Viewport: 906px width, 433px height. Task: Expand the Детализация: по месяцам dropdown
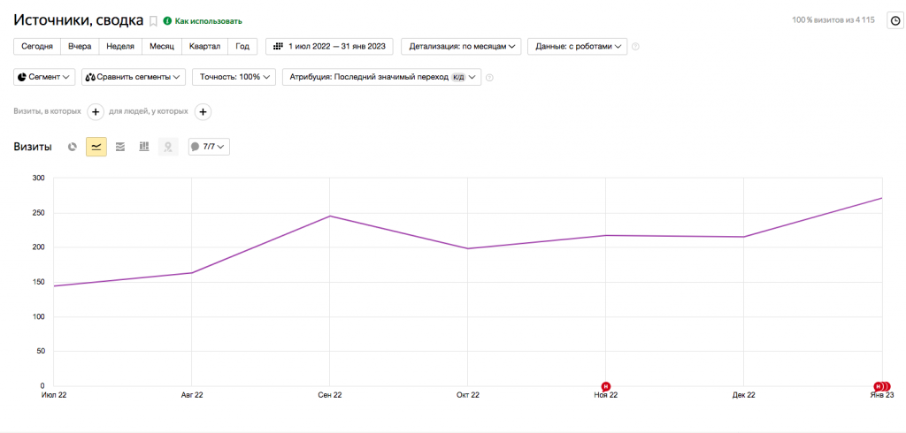pyautogui.click(x=461, y=47)
